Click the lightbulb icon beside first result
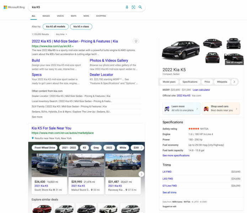 tap(136, 41)
